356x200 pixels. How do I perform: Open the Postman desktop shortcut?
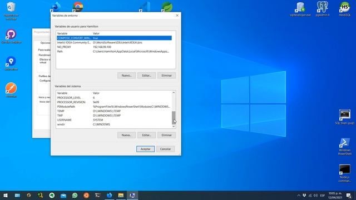(11, 90)
